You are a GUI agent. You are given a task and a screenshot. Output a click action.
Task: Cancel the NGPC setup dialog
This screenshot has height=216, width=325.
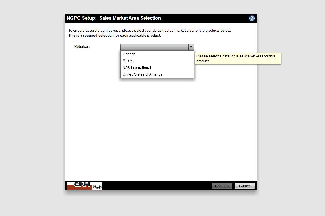coord(245,186)
